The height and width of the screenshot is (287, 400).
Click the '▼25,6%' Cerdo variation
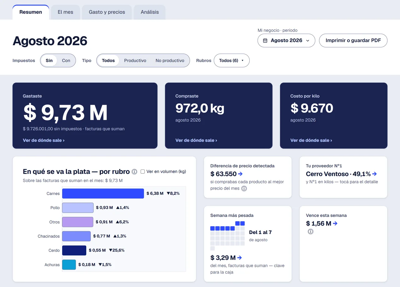click(117, 250)
